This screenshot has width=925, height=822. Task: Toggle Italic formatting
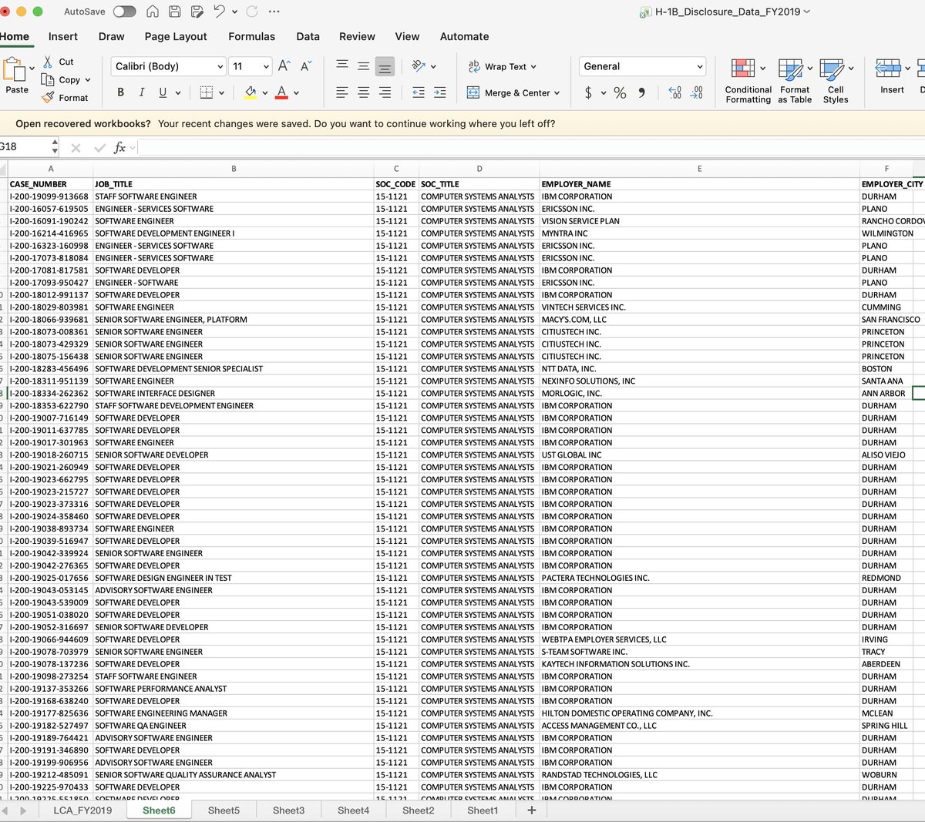coord(142,92)
